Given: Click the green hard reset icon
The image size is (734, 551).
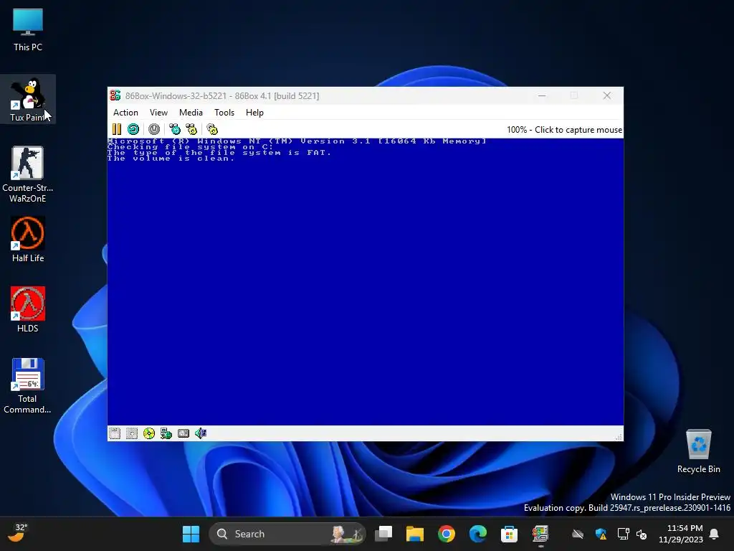Looking at the screenshot, I should pyautogui.click(x=133, y=129).
